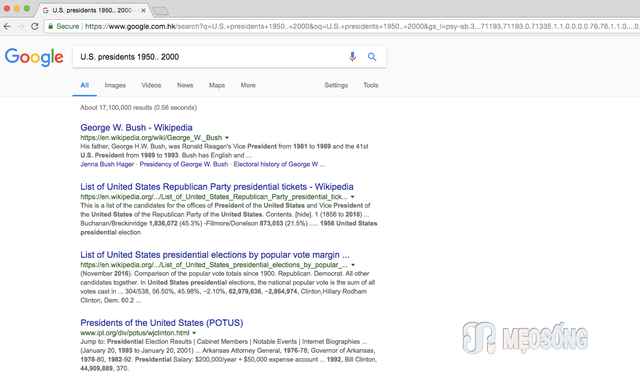Click the Google favicon on the browser tab
This screenshot has width=640, height=383.
(46, 10)
